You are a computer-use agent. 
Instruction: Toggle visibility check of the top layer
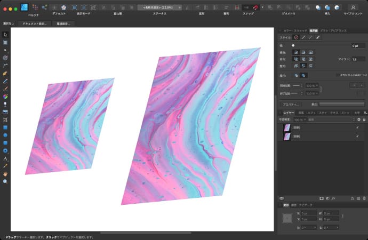(x=357, y=127)
